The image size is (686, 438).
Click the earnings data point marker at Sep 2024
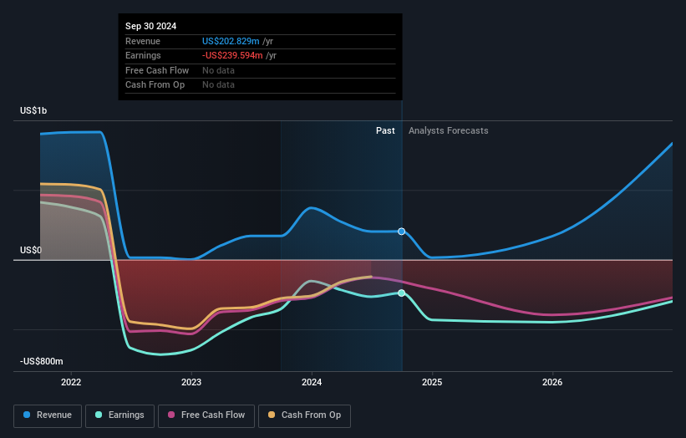click(402, 293)
